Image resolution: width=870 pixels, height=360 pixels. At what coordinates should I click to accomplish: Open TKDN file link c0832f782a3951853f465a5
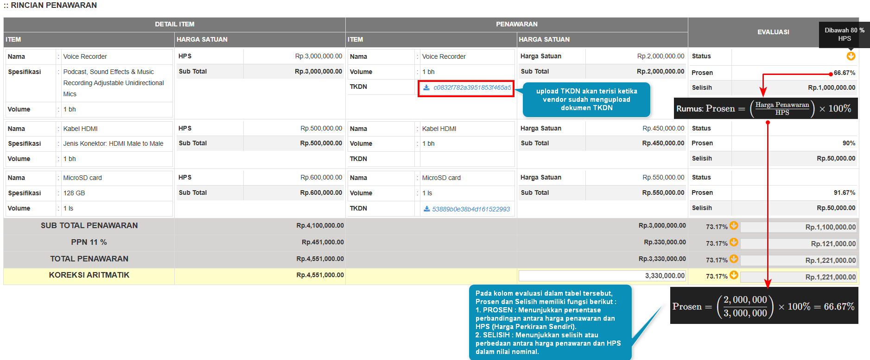click(x=472, y=87)
